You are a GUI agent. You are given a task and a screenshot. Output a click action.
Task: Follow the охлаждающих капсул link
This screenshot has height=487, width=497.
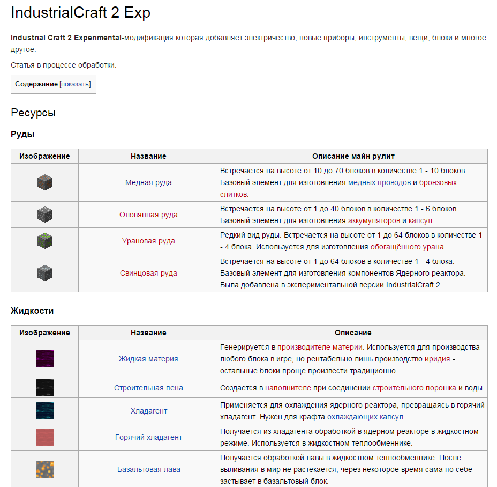365,417
